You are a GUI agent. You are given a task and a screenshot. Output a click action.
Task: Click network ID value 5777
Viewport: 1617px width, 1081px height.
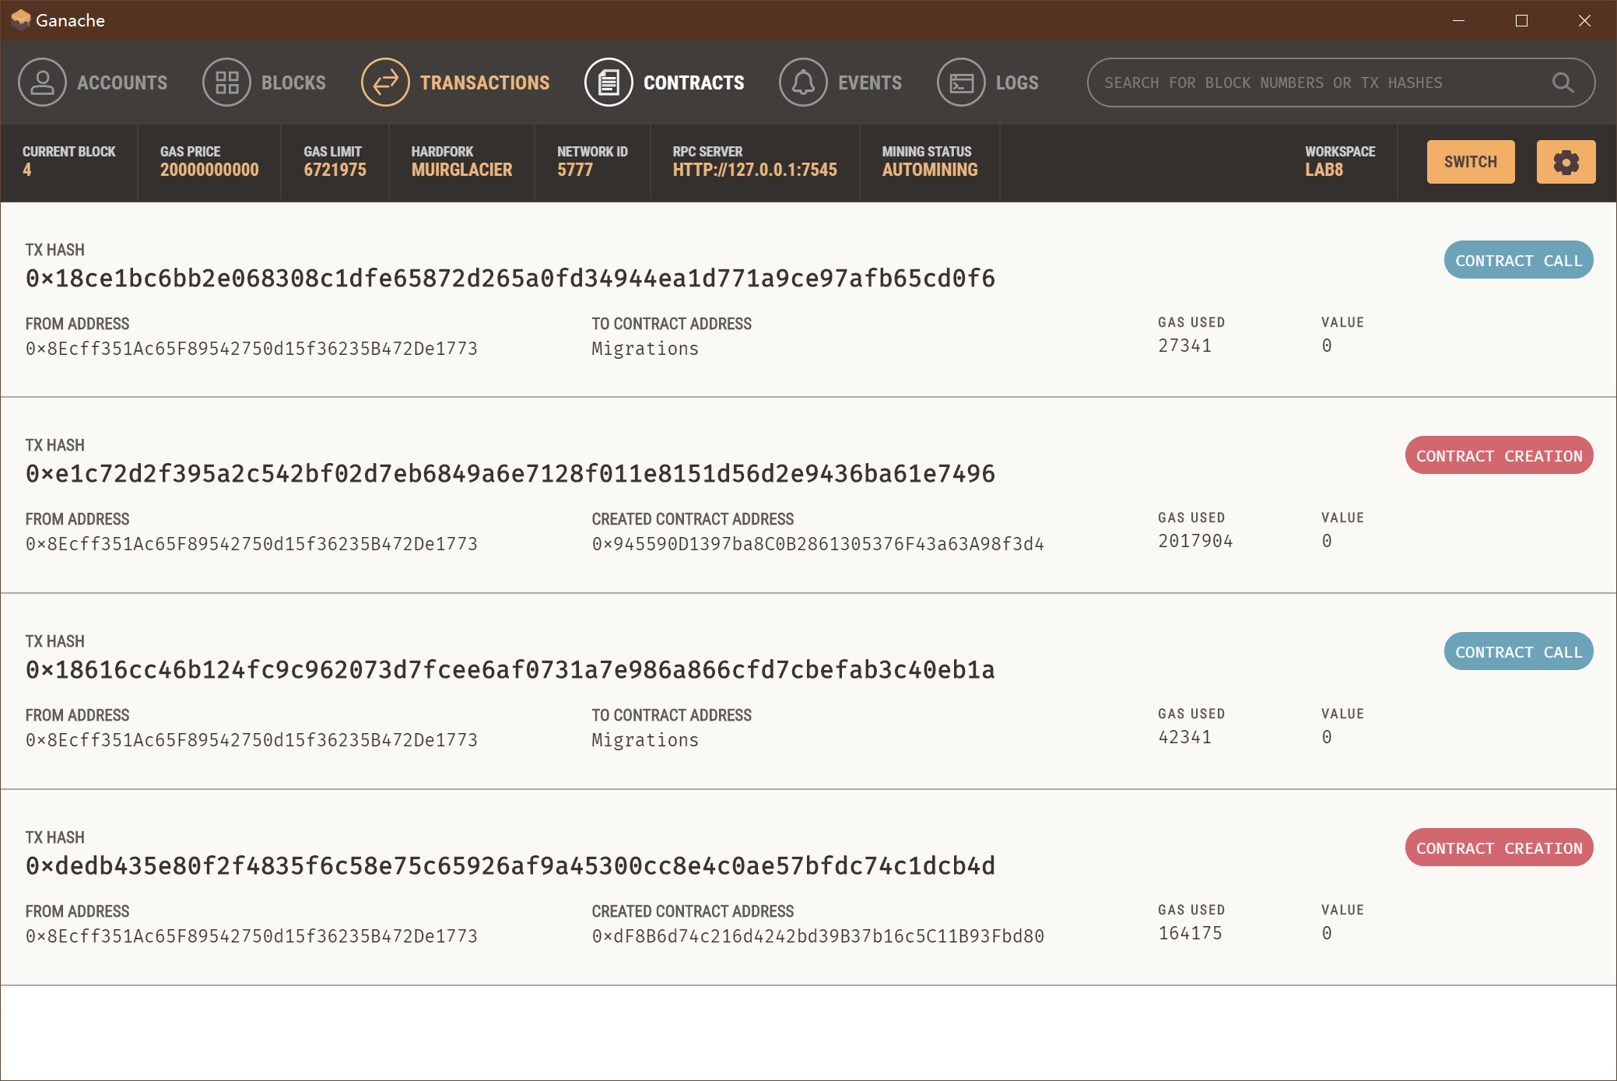coord(575,170)
